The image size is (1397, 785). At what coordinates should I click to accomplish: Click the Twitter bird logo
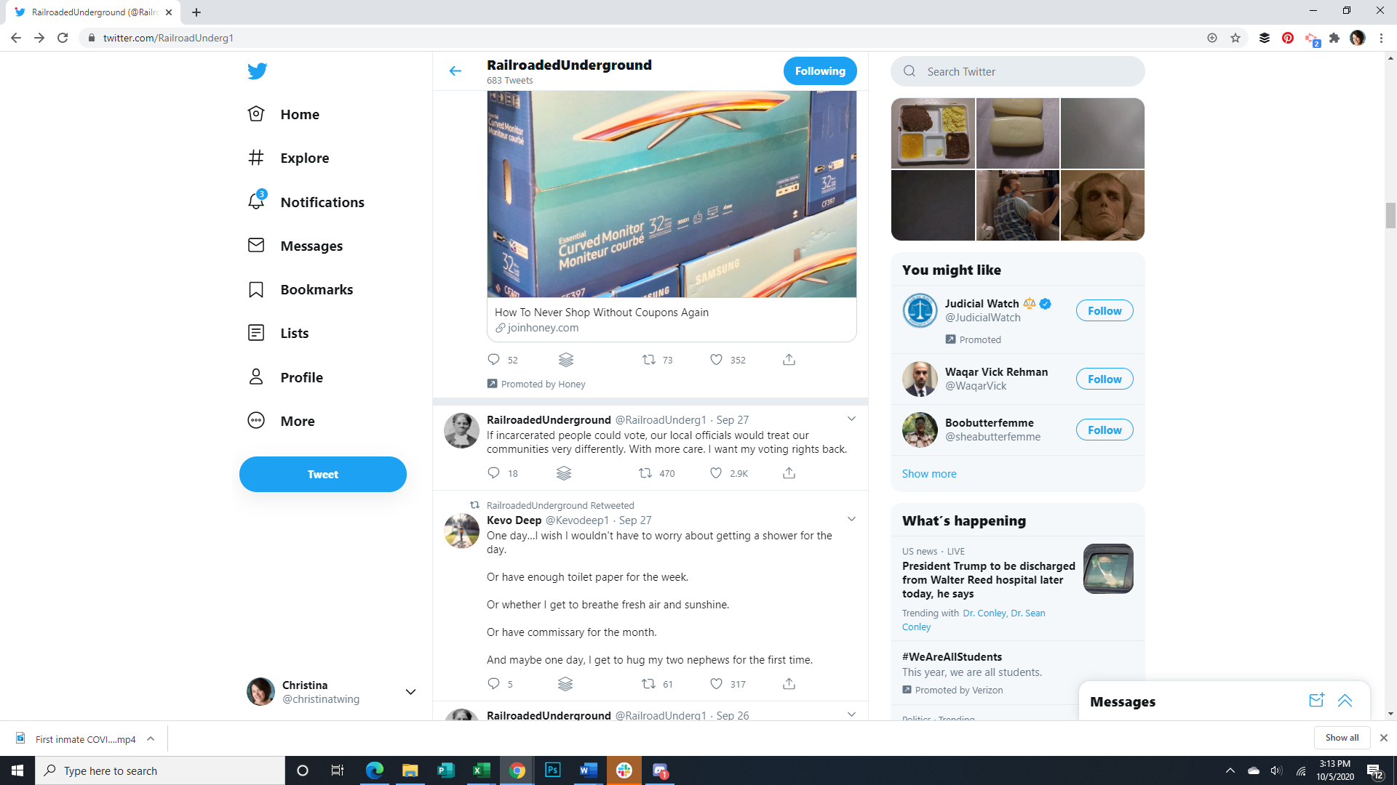(x=257, y=71)
